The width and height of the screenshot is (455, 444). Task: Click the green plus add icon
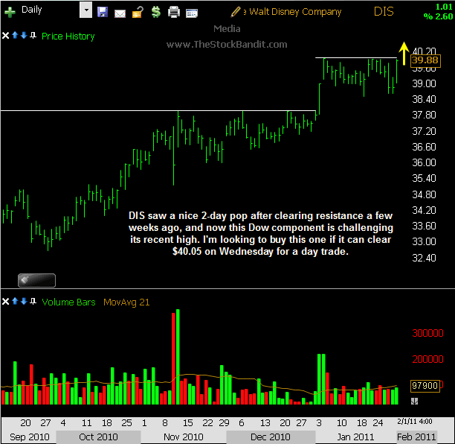tap(10, 11)
